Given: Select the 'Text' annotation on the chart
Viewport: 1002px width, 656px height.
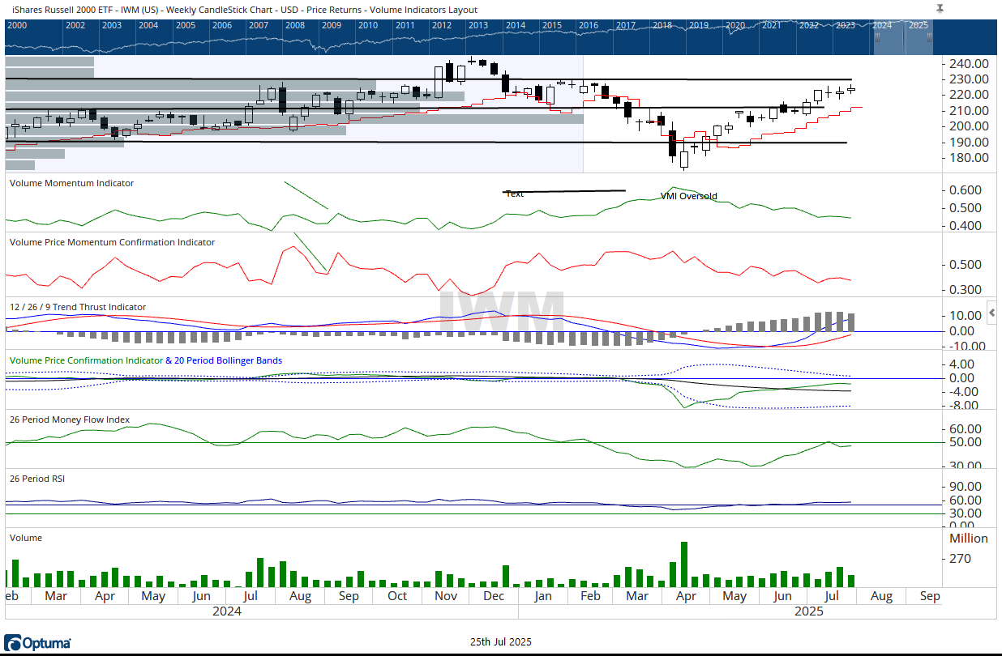Looking at the screenshot, I should click(515, 194).
